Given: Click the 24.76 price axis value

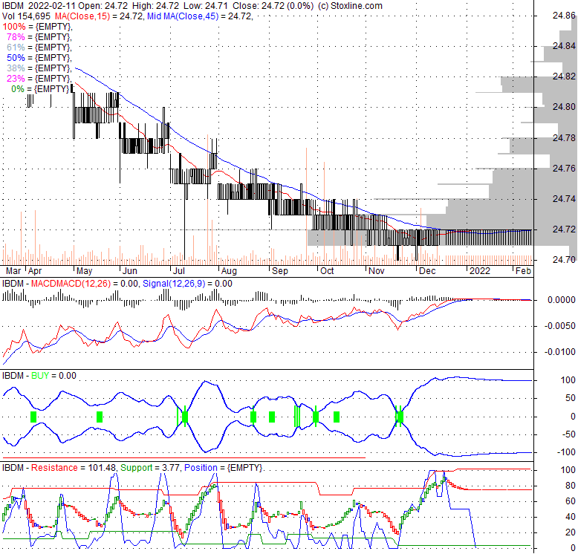Looking at the screenshot, I should (564, 169).
